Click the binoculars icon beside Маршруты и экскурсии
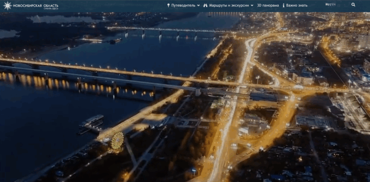The height and width of the screenshot is (182, 370). pyautogui.click(x=205, y=5)
